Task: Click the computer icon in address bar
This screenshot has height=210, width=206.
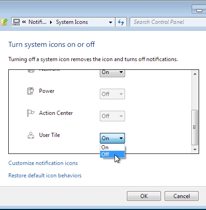Action: pyautogui.click(x=16, y=22)
